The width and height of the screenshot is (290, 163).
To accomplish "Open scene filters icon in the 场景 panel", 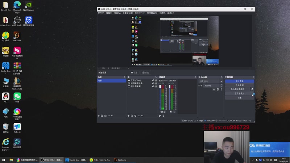I will 105,116.
